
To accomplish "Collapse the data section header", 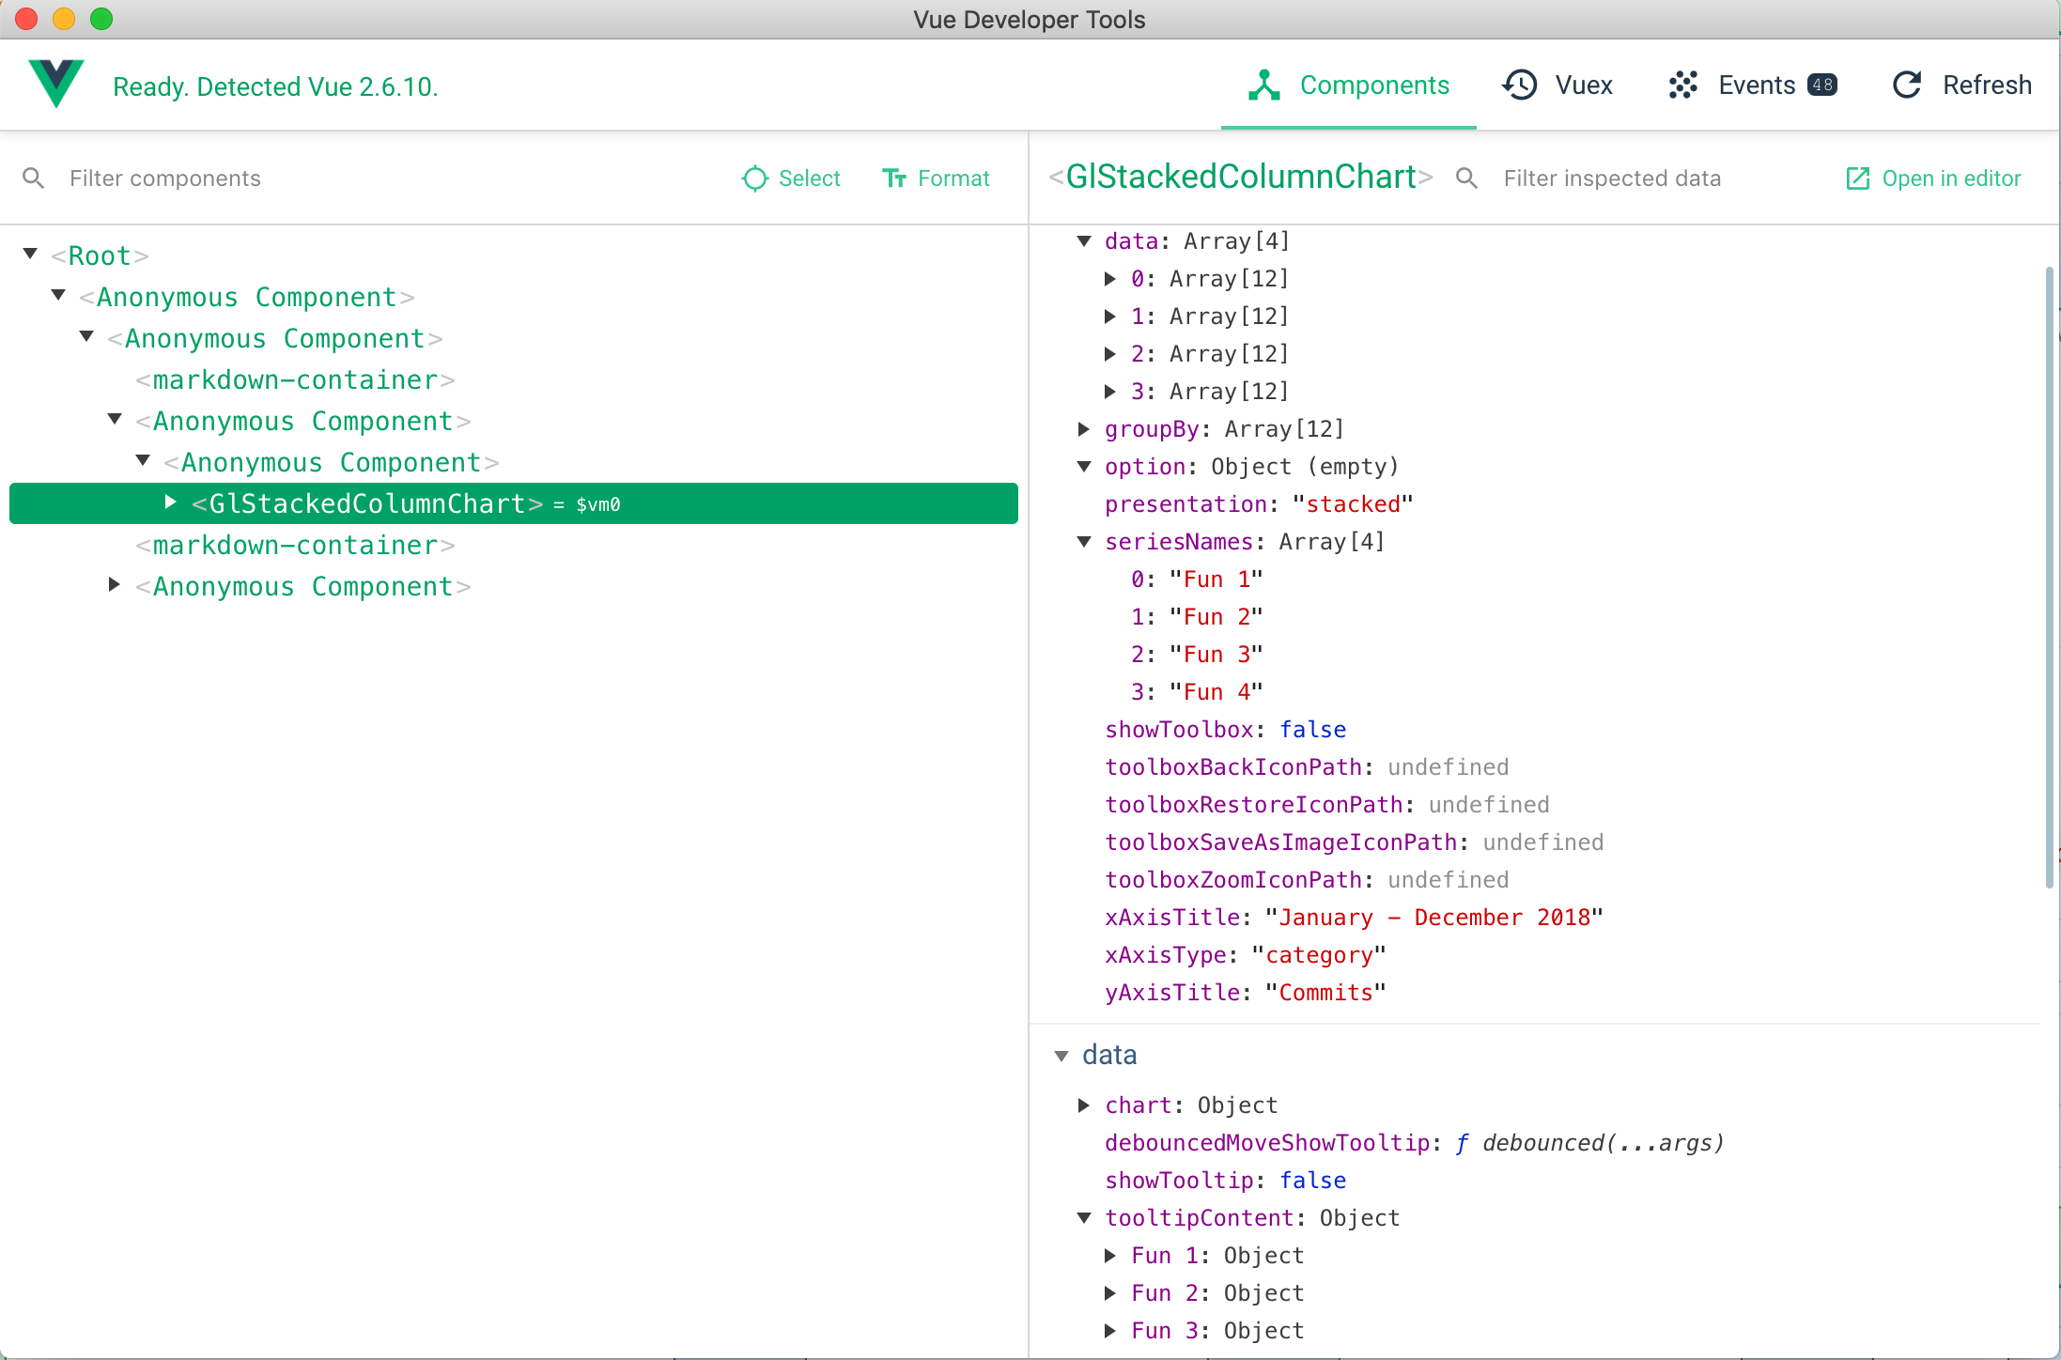I will click(x=1061, y=1056).
